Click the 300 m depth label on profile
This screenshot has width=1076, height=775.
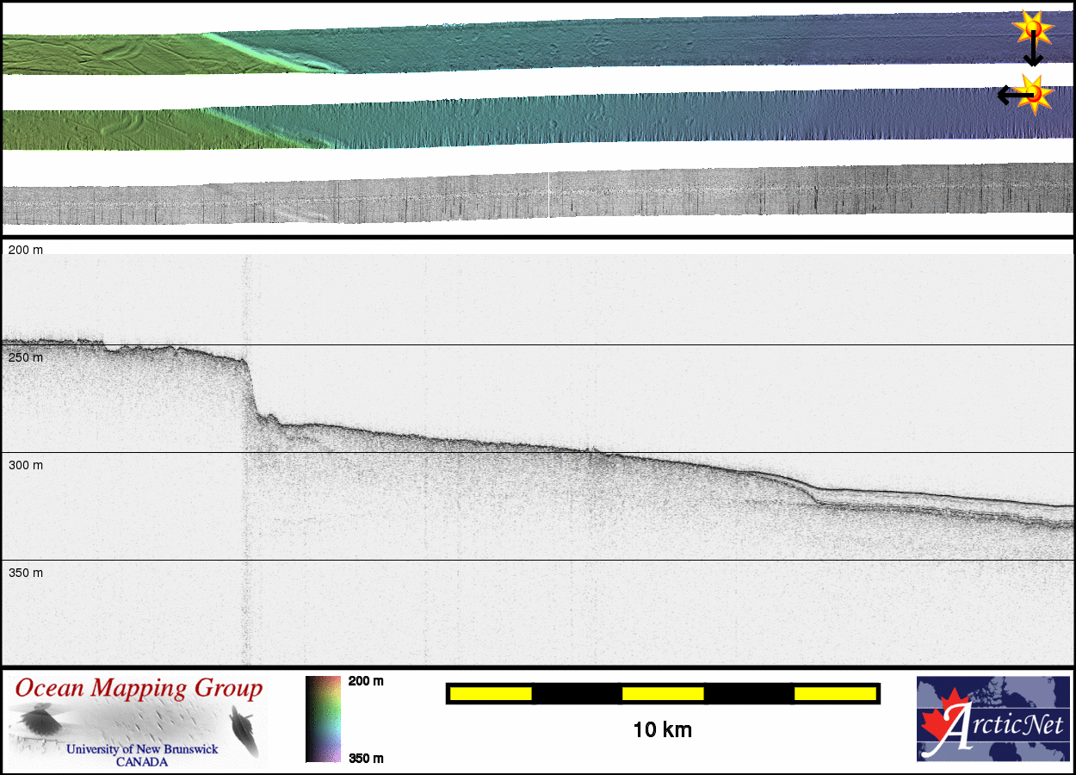pos(25,465)
